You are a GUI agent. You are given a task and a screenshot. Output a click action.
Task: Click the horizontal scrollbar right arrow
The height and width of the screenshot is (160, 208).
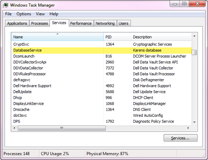coord(188,128)
